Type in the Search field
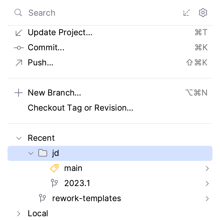Image resolution: width=220 pixels, height=220 pixels. tap(94, 13)
